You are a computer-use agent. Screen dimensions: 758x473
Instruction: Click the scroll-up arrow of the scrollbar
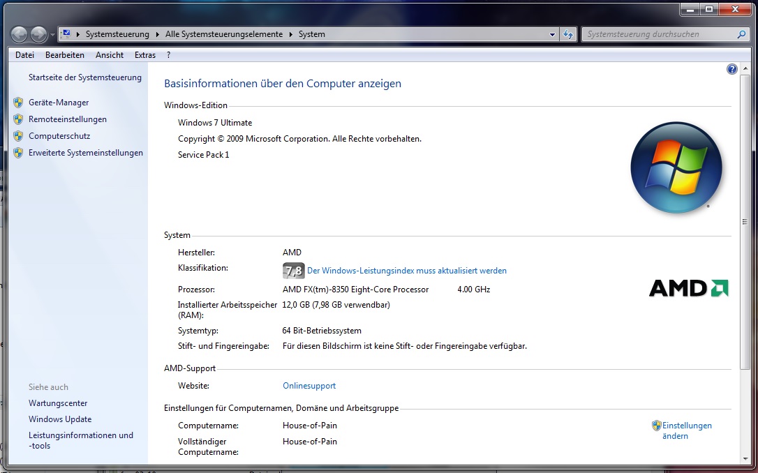tap(745, 68)
